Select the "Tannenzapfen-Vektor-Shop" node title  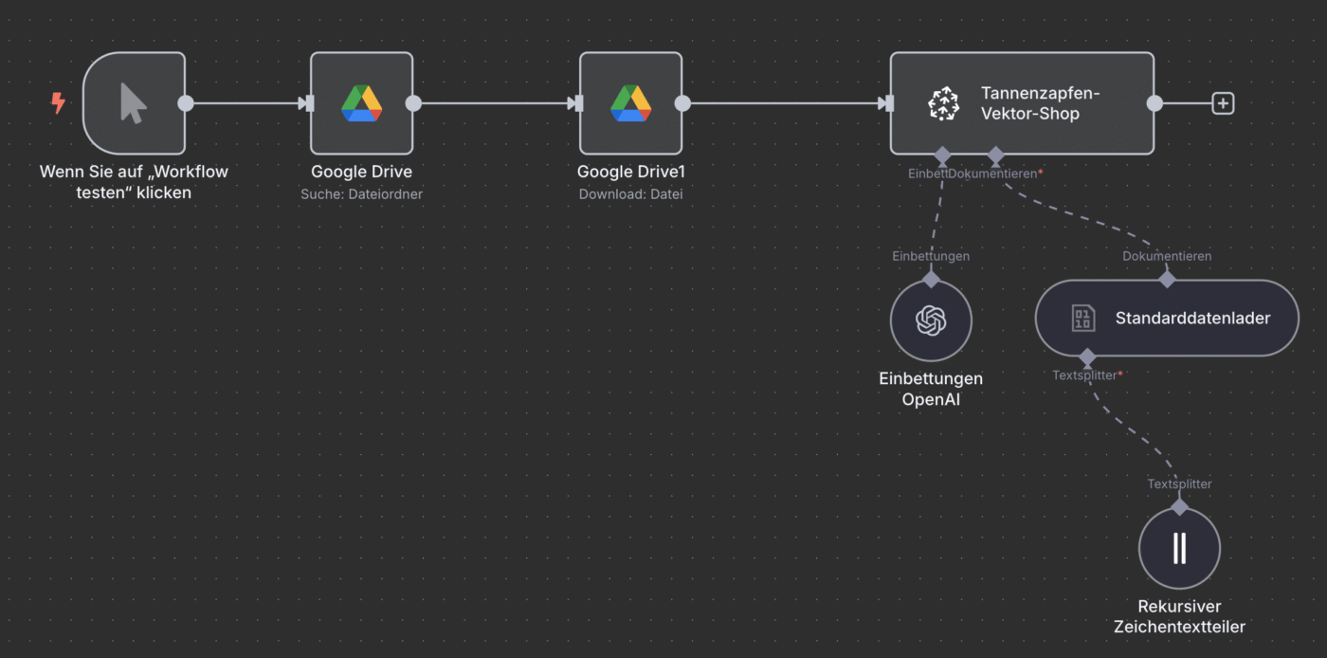pos(1041,103)
